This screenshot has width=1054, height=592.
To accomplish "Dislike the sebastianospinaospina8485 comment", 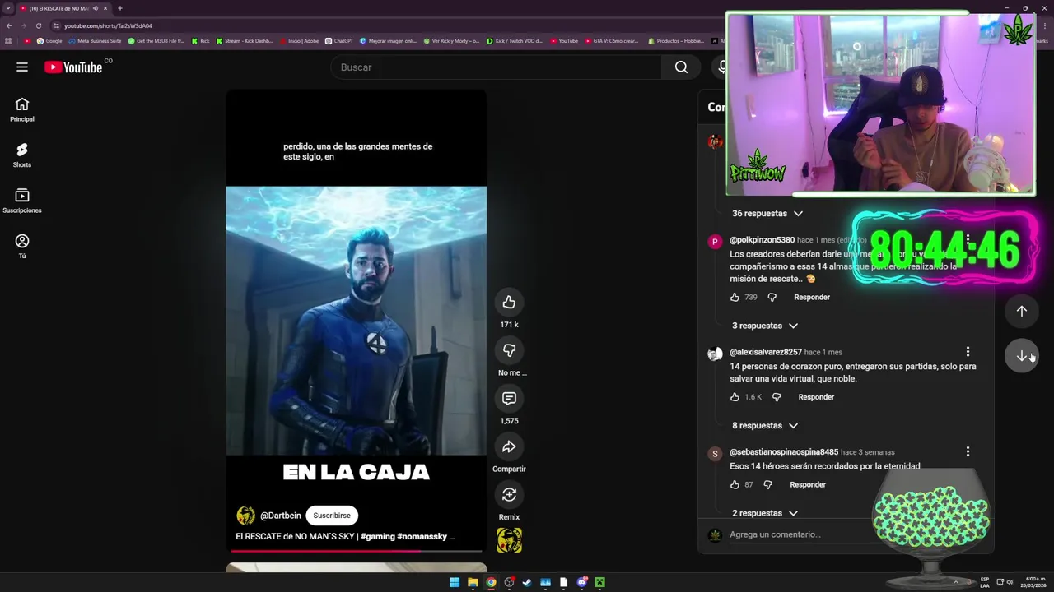I will pos(767,485).
